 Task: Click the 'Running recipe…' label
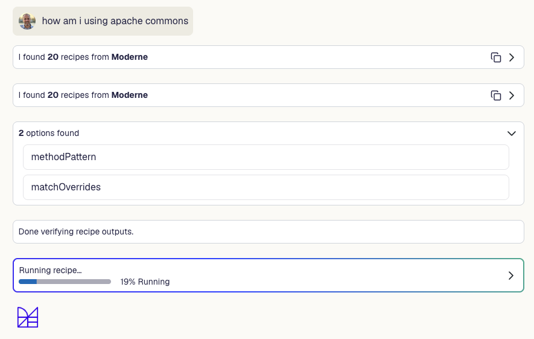[x=51, y=270]
